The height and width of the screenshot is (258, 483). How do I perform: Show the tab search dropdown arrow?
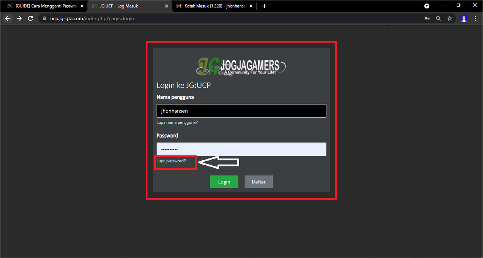coord(427,6)
